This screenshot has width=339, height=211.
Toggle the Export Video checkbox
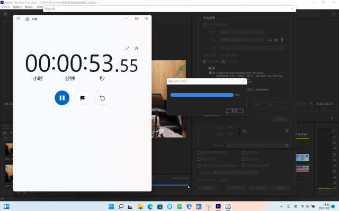pos(204,62)
